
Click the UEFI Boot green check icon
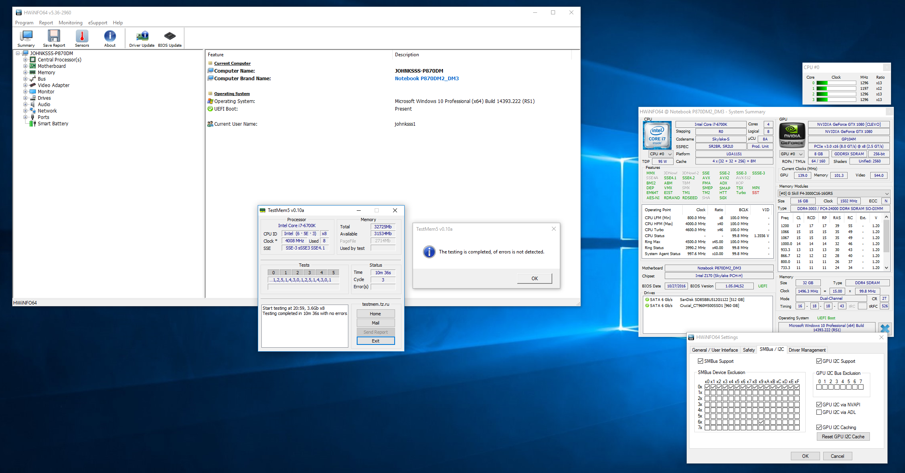(210, 109)
